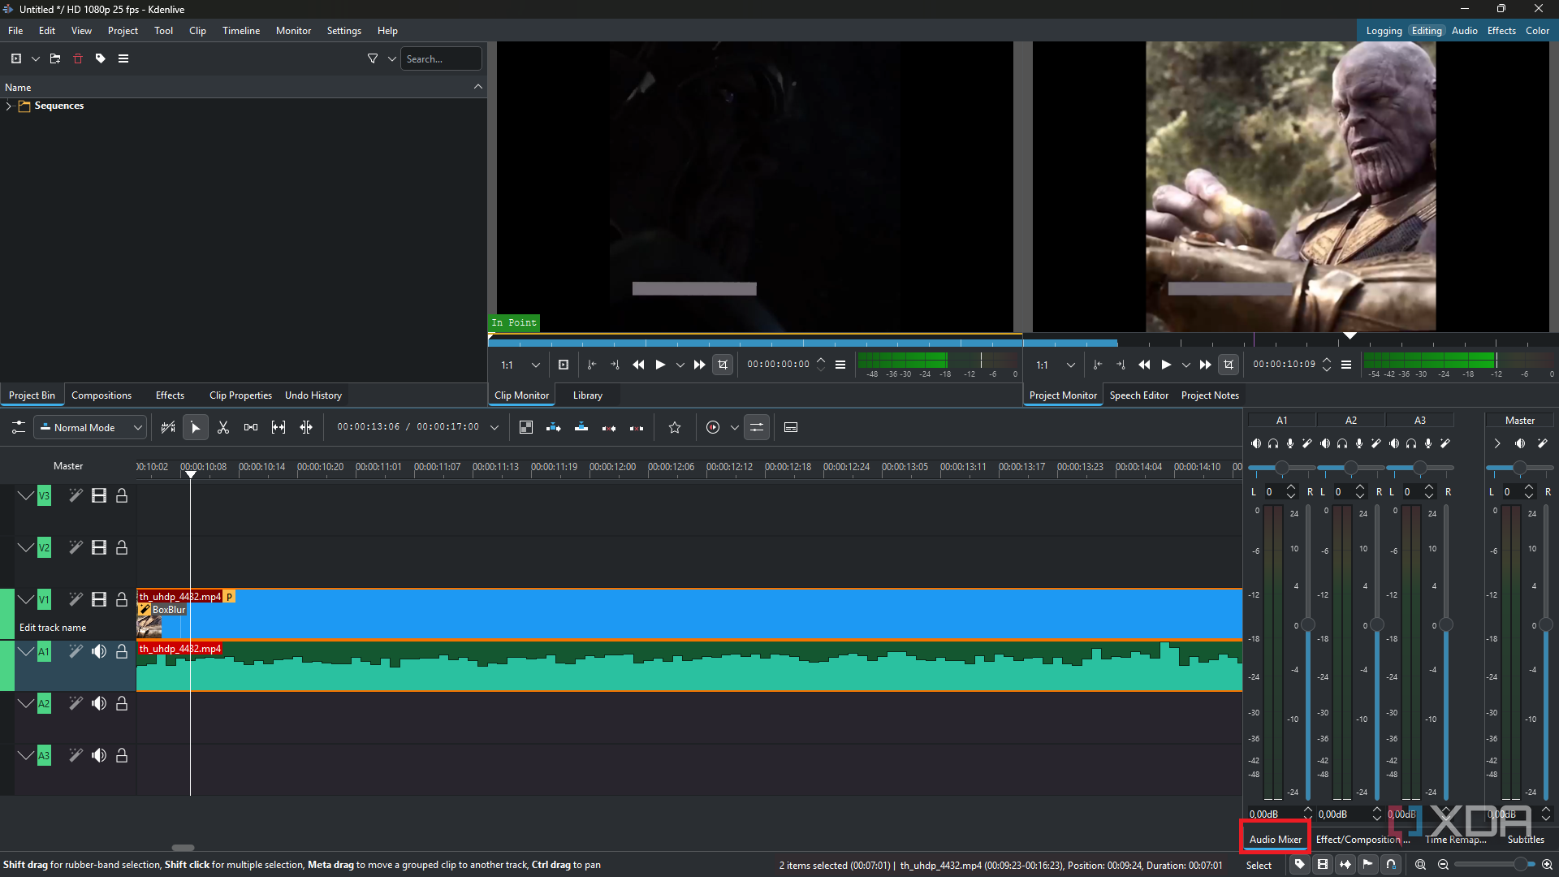Click the bin filter funnel icon
The image size is (1559, 877).
(x=373, y=58)
